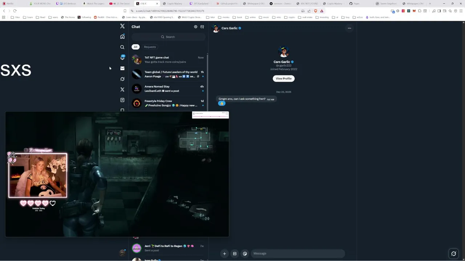Click the streamer webcam overlay thumbnail
Screen dimensions: 465x261
coord(38,175)
